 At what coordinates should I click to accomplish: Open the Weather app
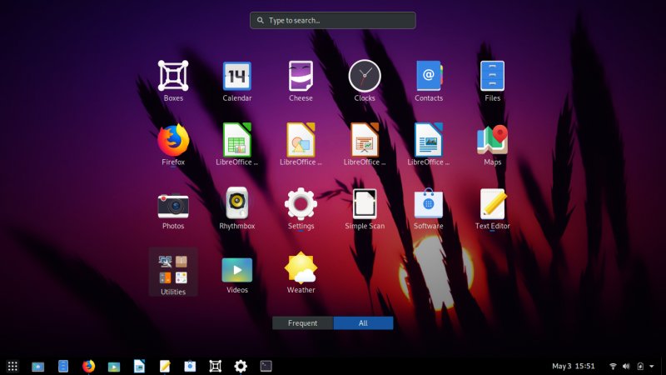(301, 272)
